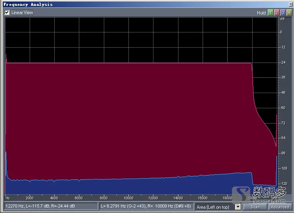294x213 pixels.
Task: Click the -120 dB scale label
Action: click(283, 184)
